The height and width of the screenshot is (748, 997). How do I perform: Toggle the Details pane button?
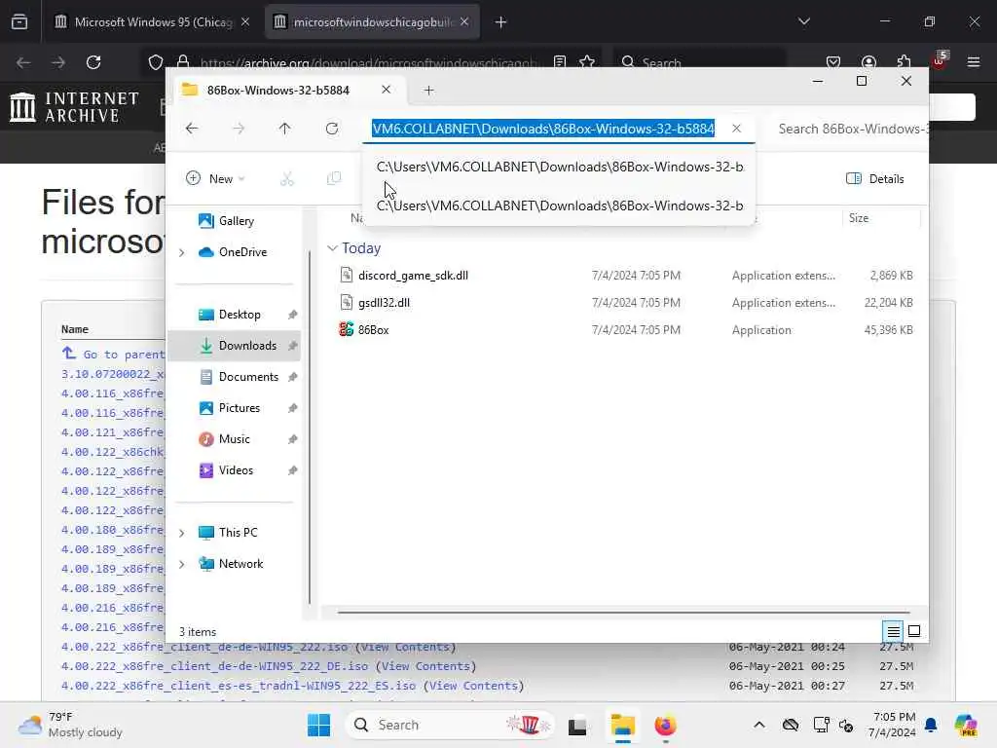[875, 179]
